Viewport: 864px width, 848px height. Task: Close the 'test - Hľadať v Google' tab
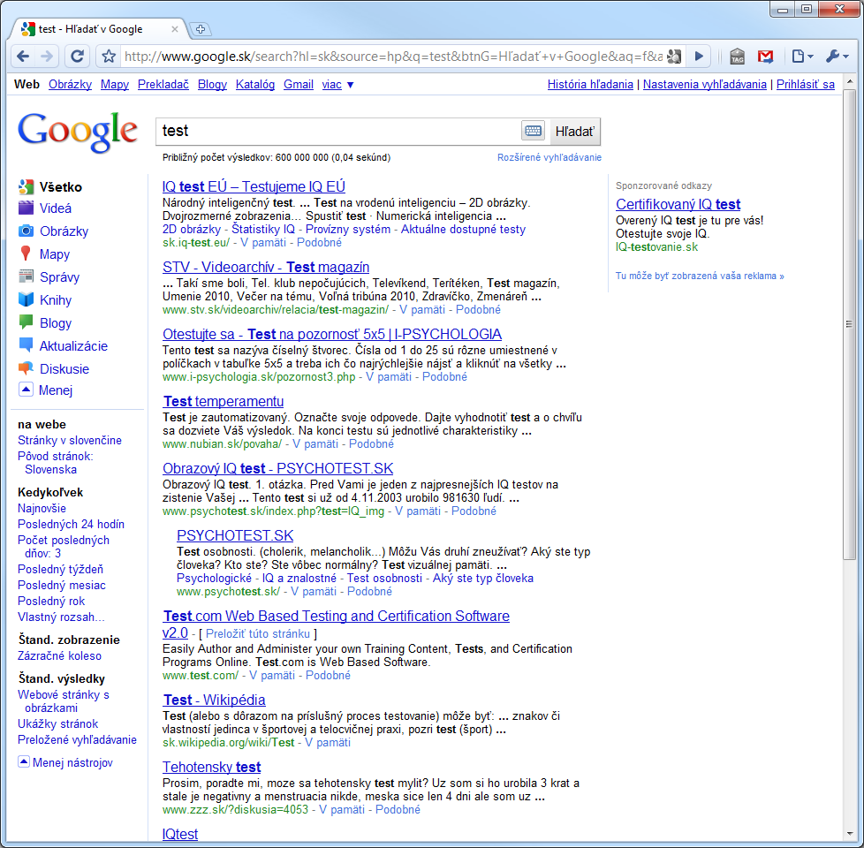(175, 29)
